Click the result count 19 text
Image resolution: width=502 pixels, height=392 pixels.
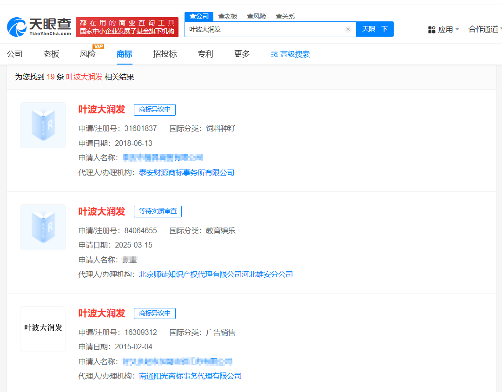pyautogui.click(x=51, y=77)
